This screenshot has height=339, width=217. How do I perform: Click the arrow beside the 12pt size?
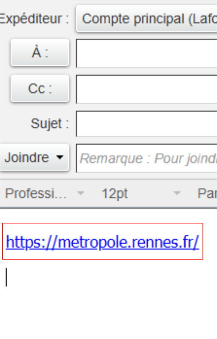click(x=177, y=193)
